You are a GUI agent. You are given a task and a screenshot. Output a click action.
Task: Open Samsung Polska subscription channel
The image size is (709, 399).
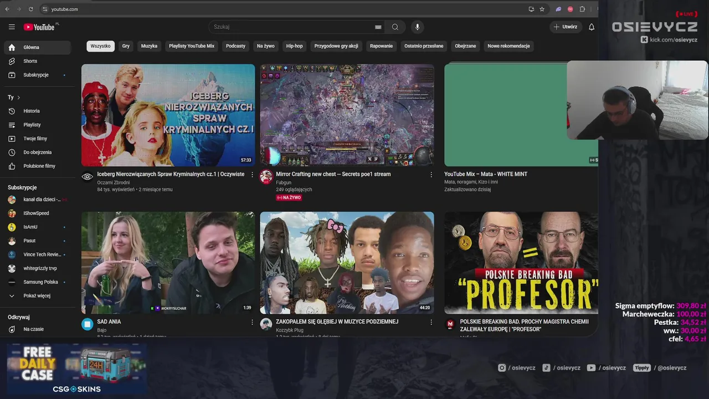coord(38,282)
